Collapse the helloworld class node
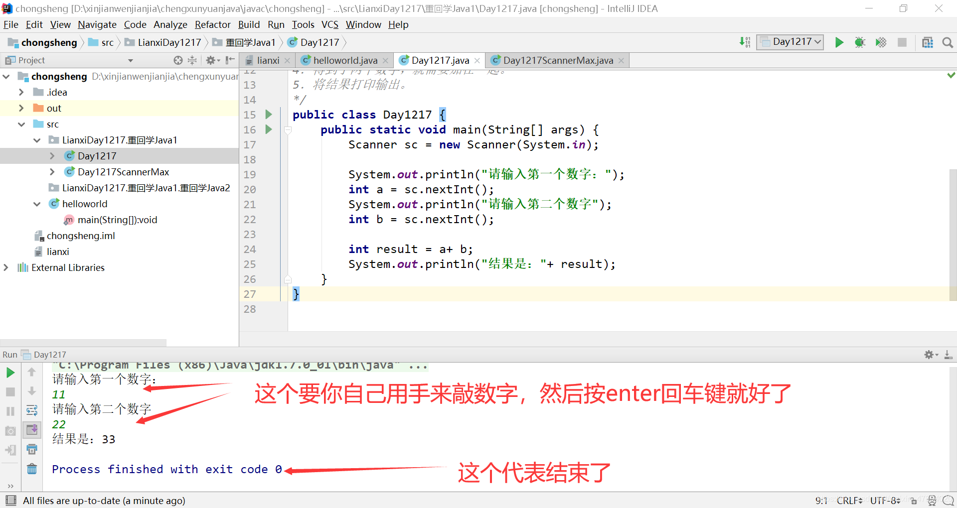This screenshot has width=957, height=508. coord(37,204)
